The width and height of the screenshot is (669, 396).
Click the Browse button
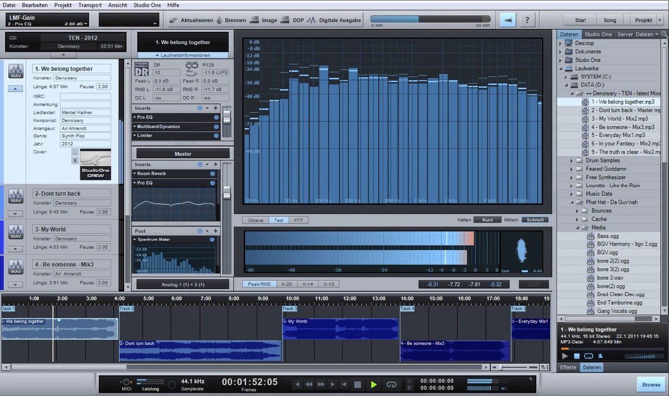tap(652, 385)
